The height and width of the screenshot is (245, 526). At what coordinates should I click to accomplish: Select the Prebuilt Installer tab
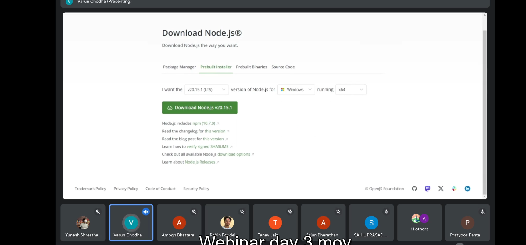[x=216, y=67]
